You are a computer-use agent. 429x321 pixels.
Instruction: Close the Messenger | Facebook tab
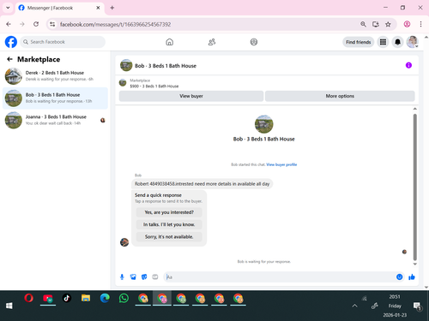[x=98, y=8]
